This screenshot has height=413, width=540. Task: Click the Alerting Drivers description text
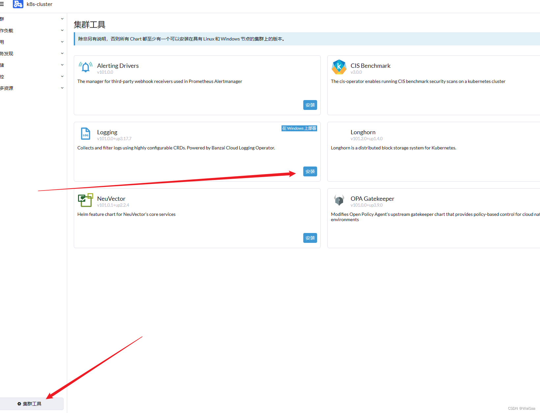coord(160,82)
